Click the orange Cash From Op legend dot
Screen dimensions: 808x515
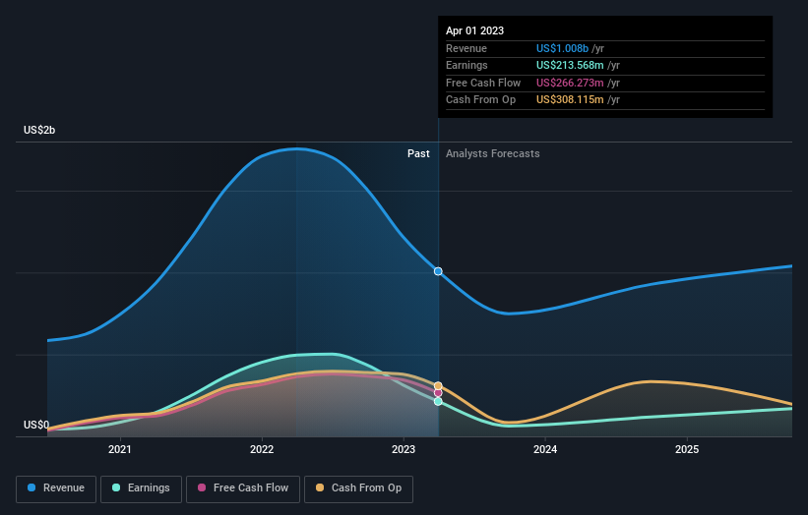point(320,487)
